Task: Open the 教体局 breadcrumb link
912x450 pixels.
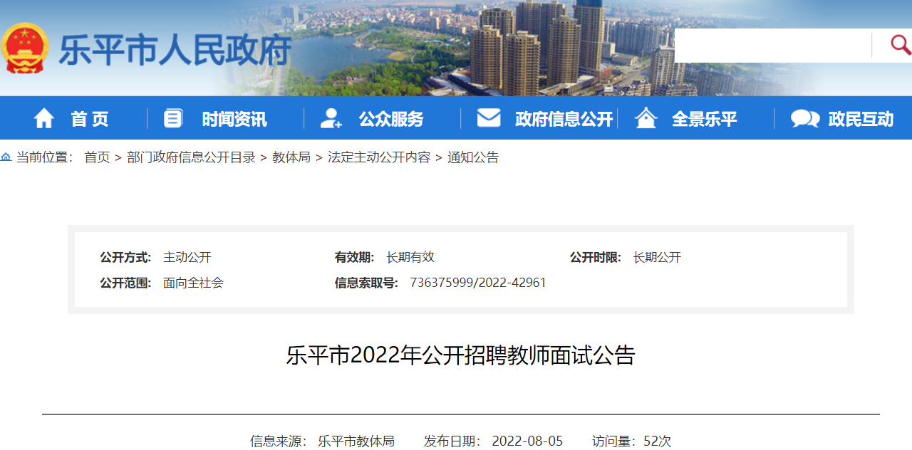Action: tap(291, 157)
